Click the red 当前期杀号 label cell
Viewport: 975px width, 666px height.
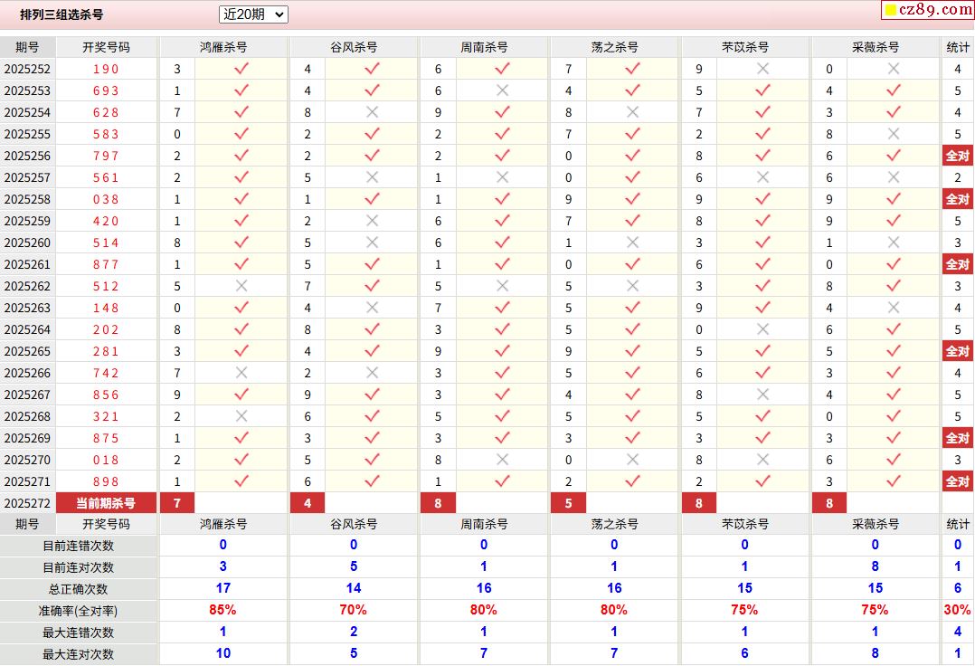[106, 503]
